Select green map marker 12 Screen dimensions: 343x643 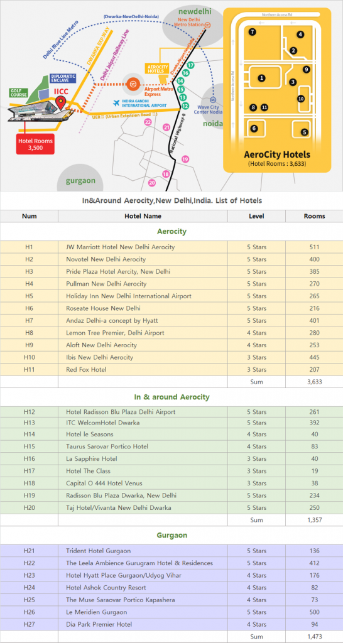tap(185, 106)
